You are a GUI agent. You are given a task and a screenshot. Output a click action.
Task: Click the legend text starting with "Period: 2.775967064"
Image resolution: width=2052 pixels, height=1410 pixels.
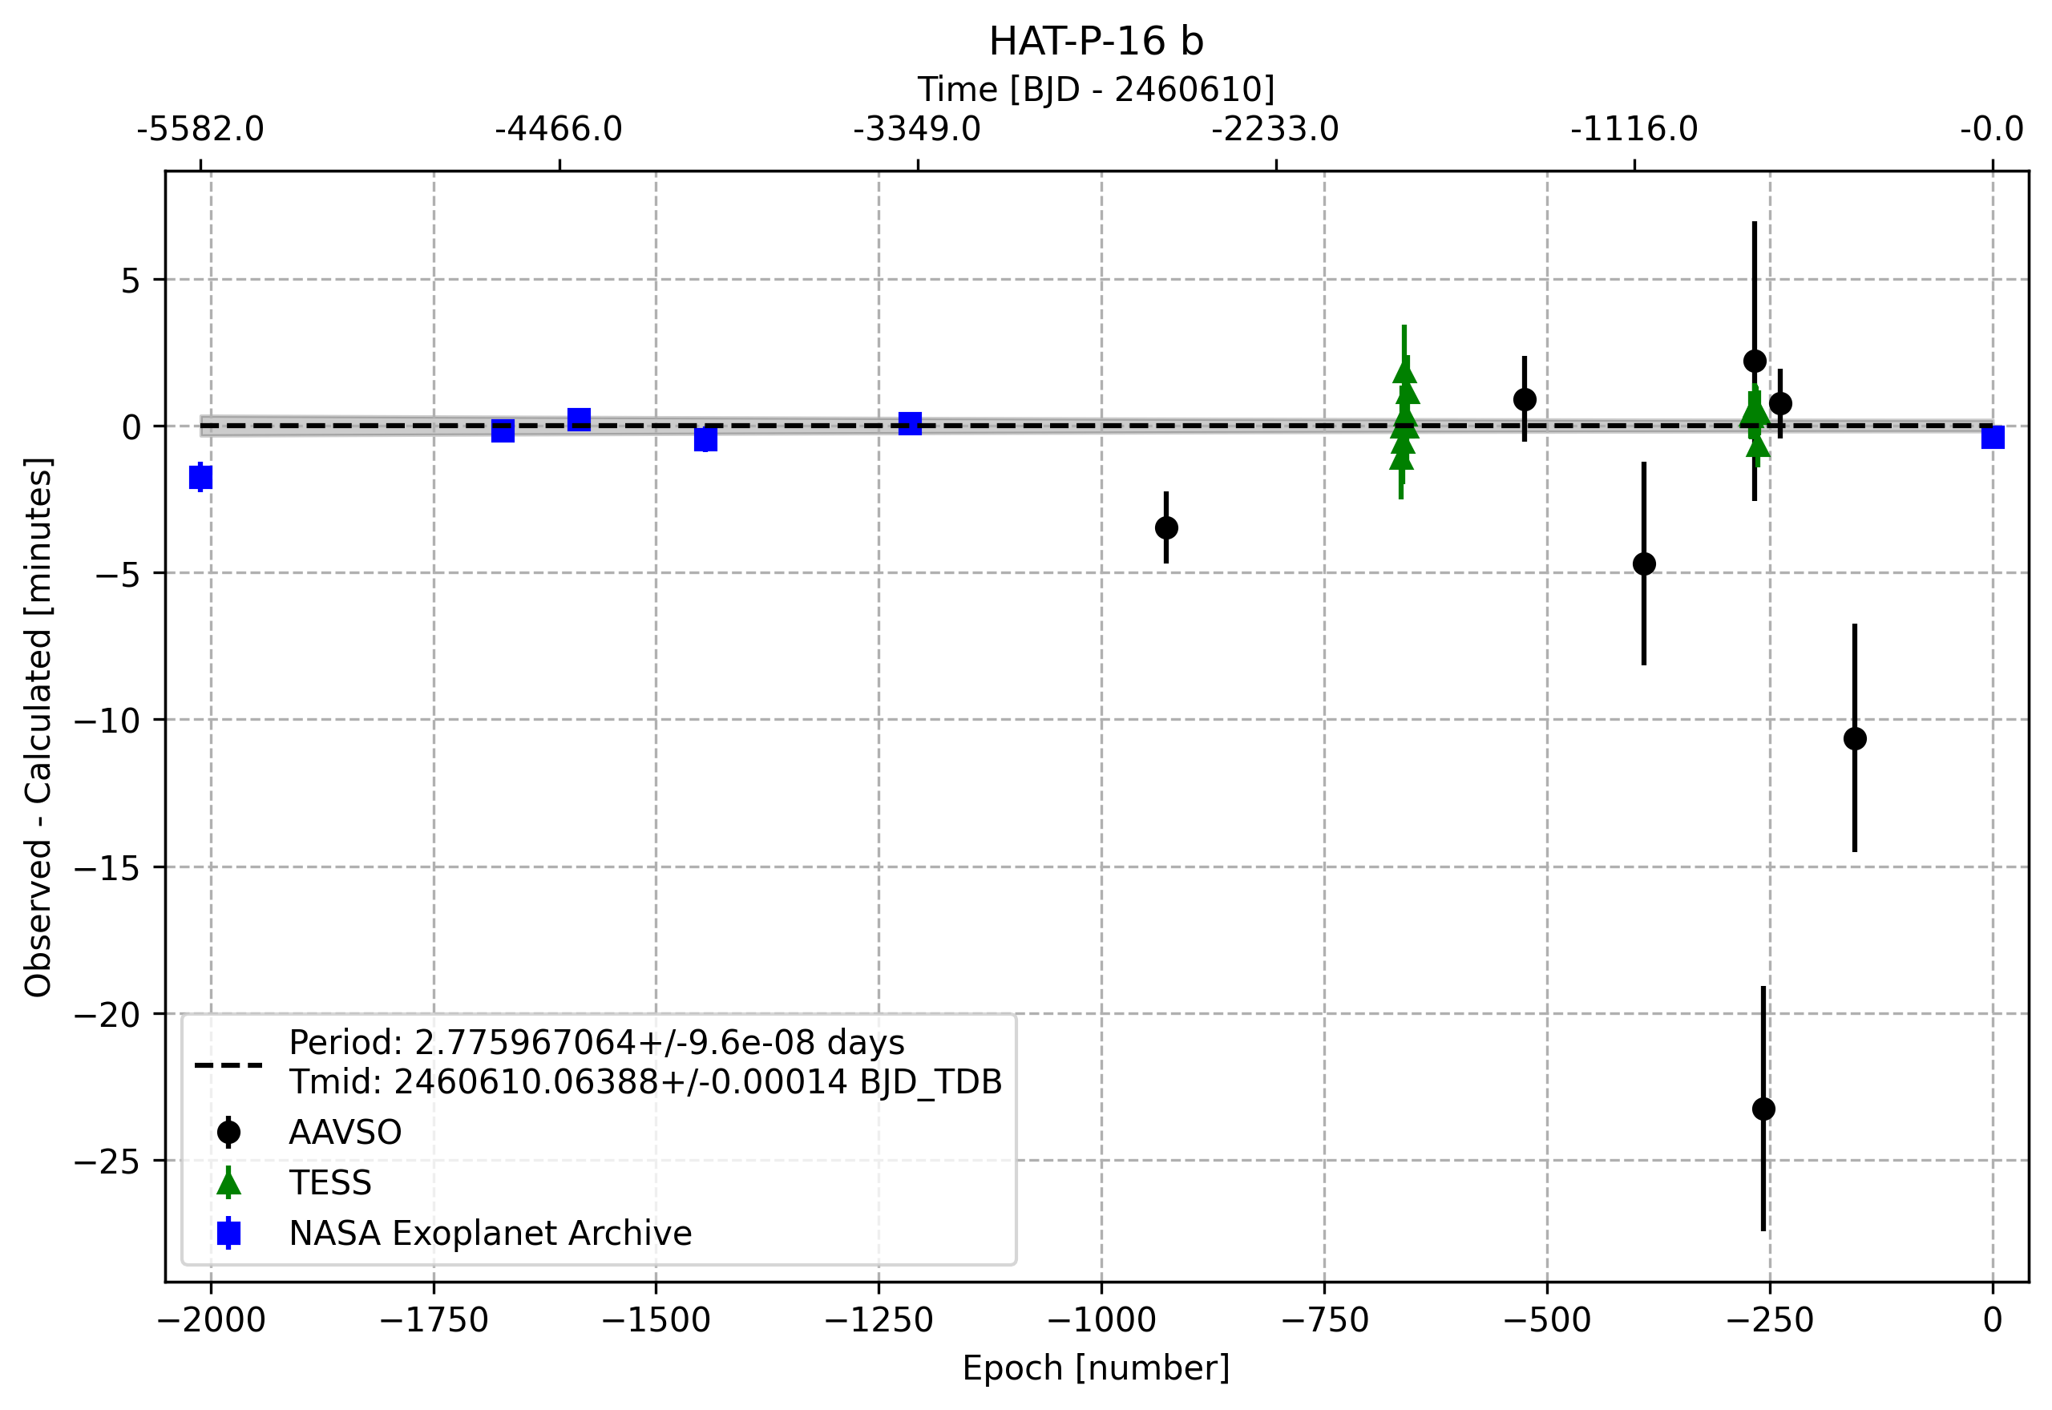[x=596, y=1043]
